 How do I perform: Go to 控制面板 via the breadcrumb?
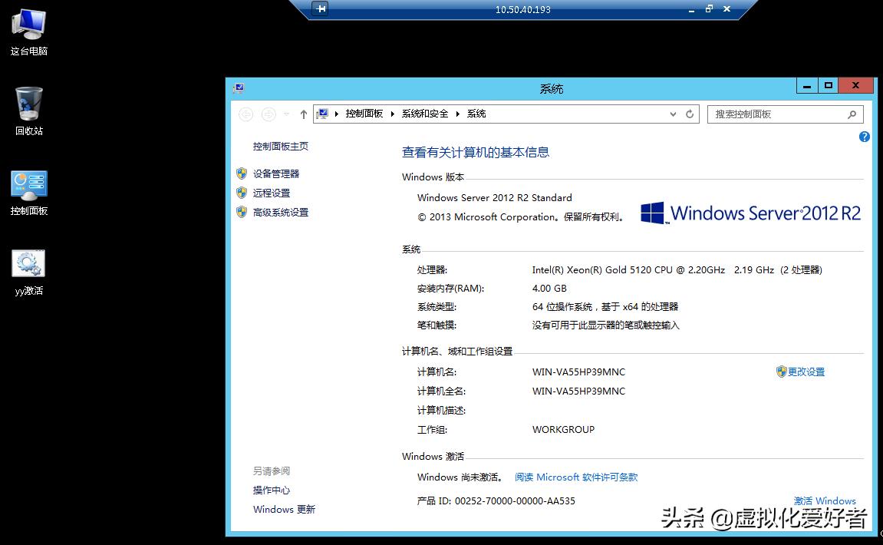(364, 114)
